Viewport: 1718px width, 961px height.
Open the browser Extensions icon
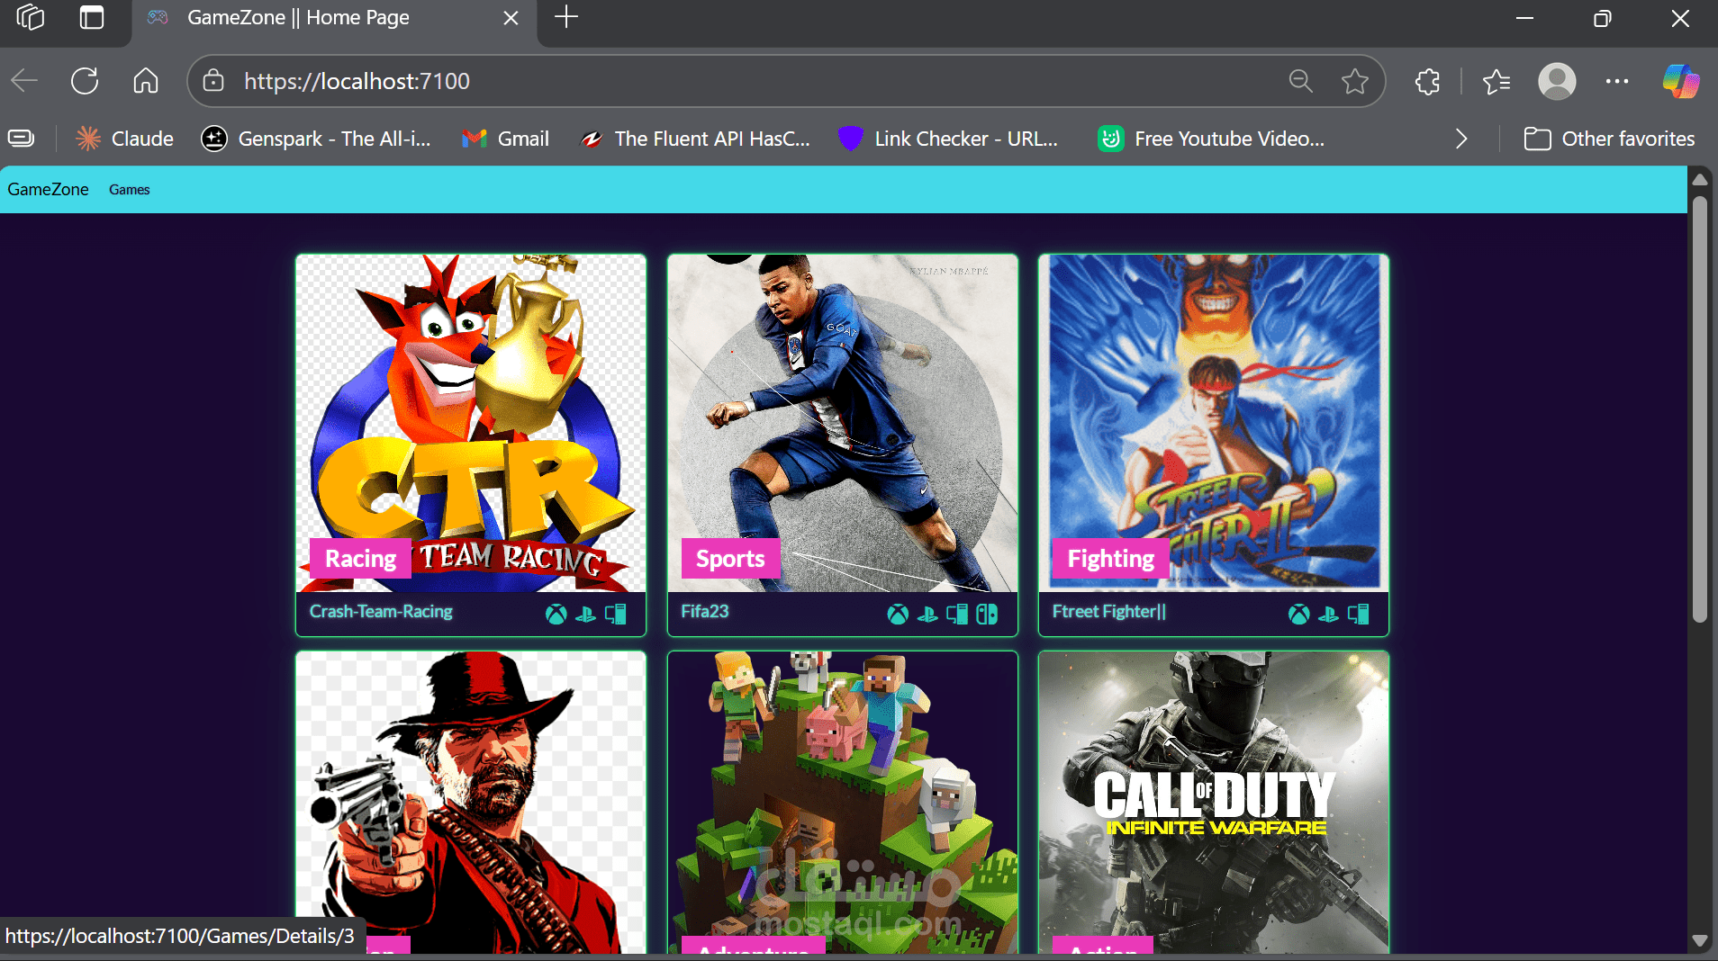point(1428,81)
